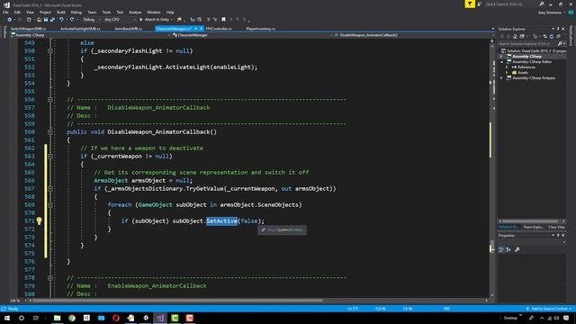Screen dimensions: 576x324
Task: Expand Assembly-CSharp project node
Action: (501, 56)
